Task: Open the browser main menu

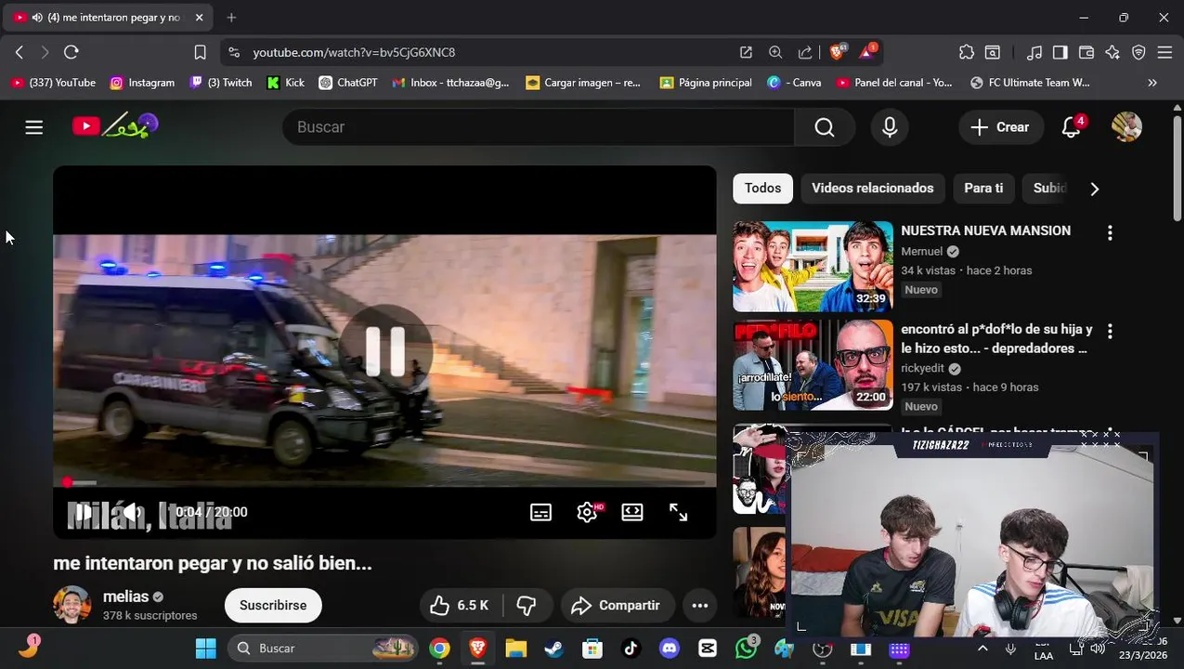Action: click(x=1164, y=53)
